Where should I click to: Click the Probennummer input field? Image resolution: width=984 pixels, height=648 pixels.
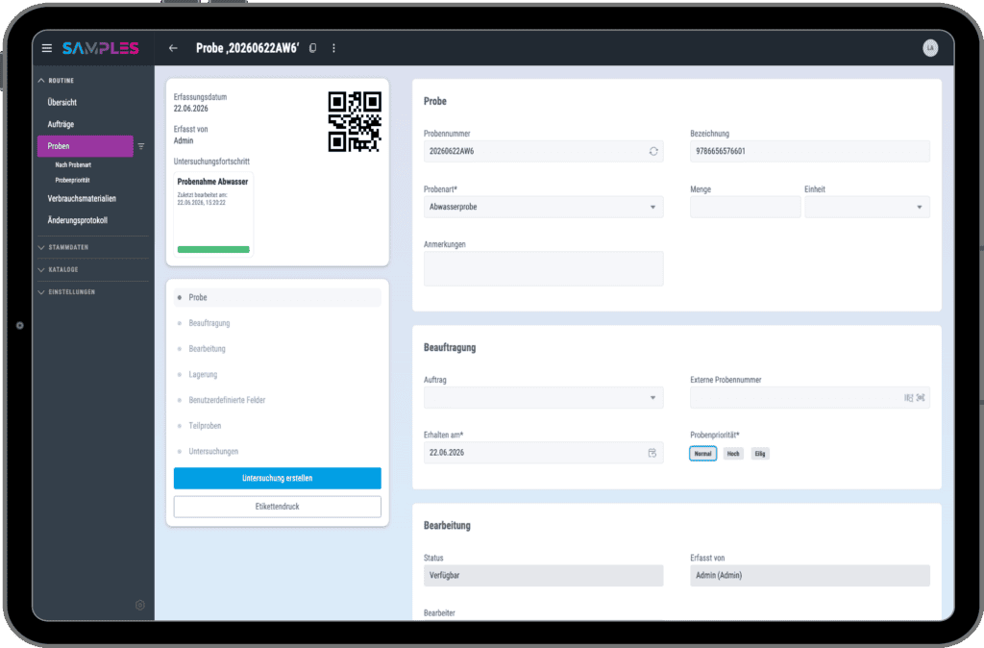pos(544,151)
